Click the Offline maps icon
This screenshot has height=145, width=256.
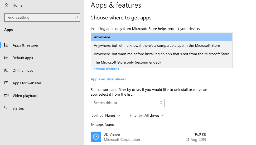(x=7, y=70)
